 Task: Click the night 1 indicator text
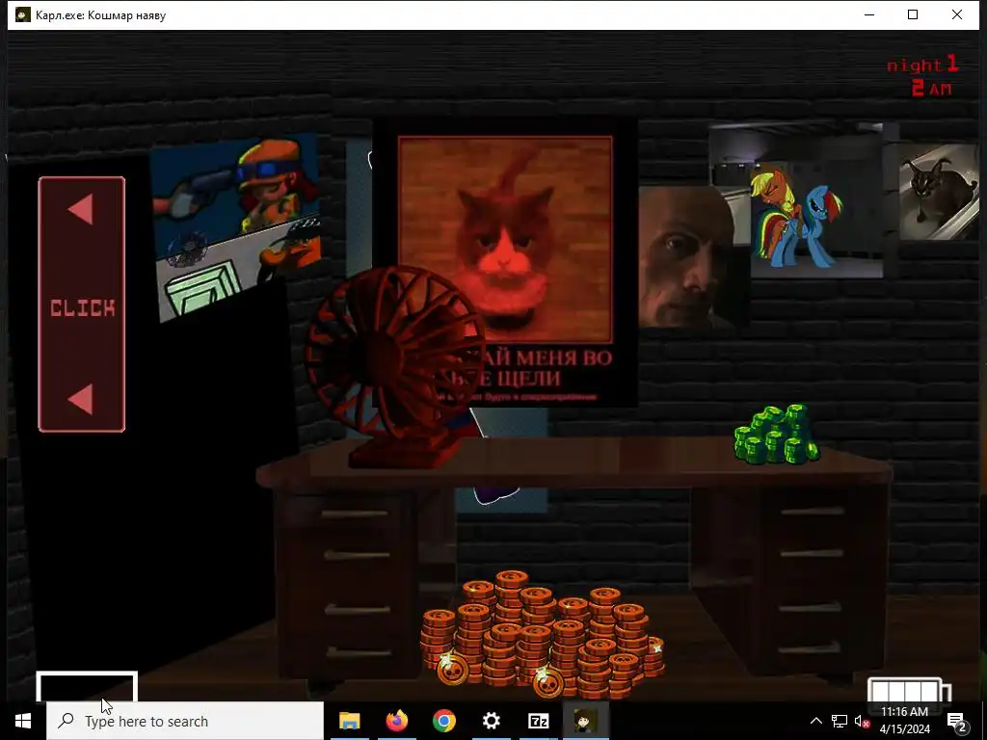pos(922,65)
